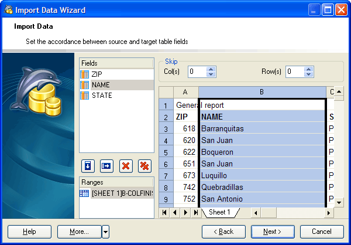The image size is (351, 245).
Task: Click the San Antonio cell
Action: pos(262,199)
